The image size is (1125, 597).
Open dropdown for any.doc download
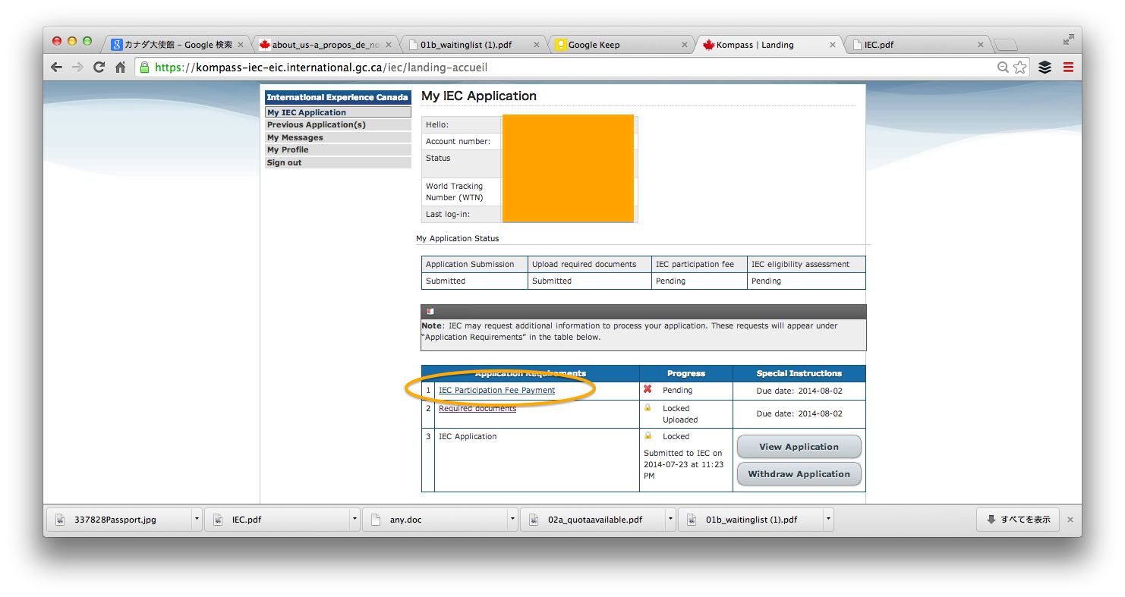(513, 520)
